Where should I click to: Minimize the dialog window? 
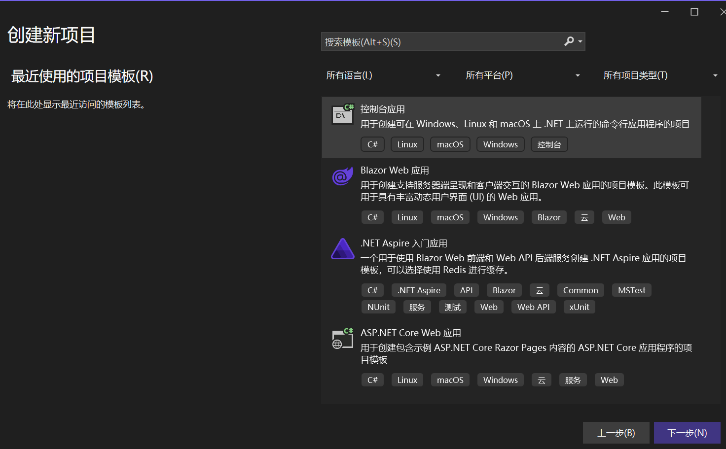(x=665, y=12)
